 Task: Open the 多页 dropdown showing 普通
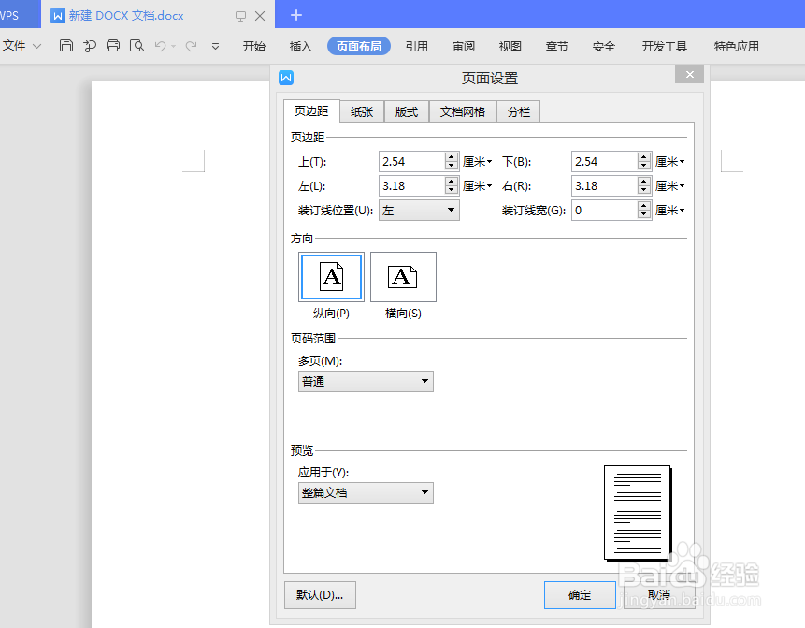[365, 381]
